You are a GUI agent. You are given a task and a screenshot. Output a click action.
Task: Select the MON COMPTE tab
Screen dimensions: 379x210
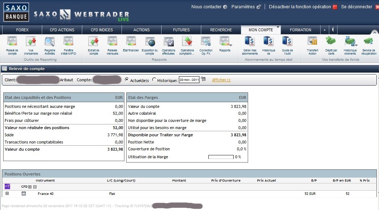(x=261, y=30)
